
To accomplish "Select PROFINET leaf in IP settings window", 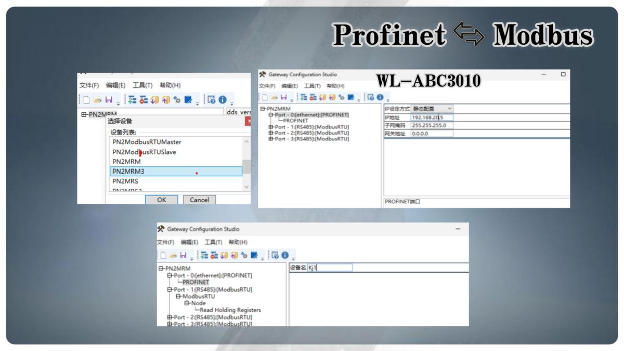I will (296, 121).
